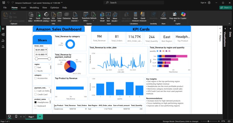Expand the region slicer chevron
Viewport: 233px width, 123px height.
49,64
